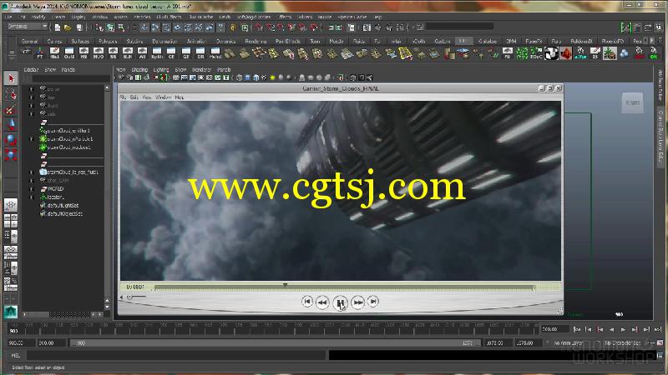Click the CE shelf button
The width and height of the screenshot is (668, 375).
point(171,53)
